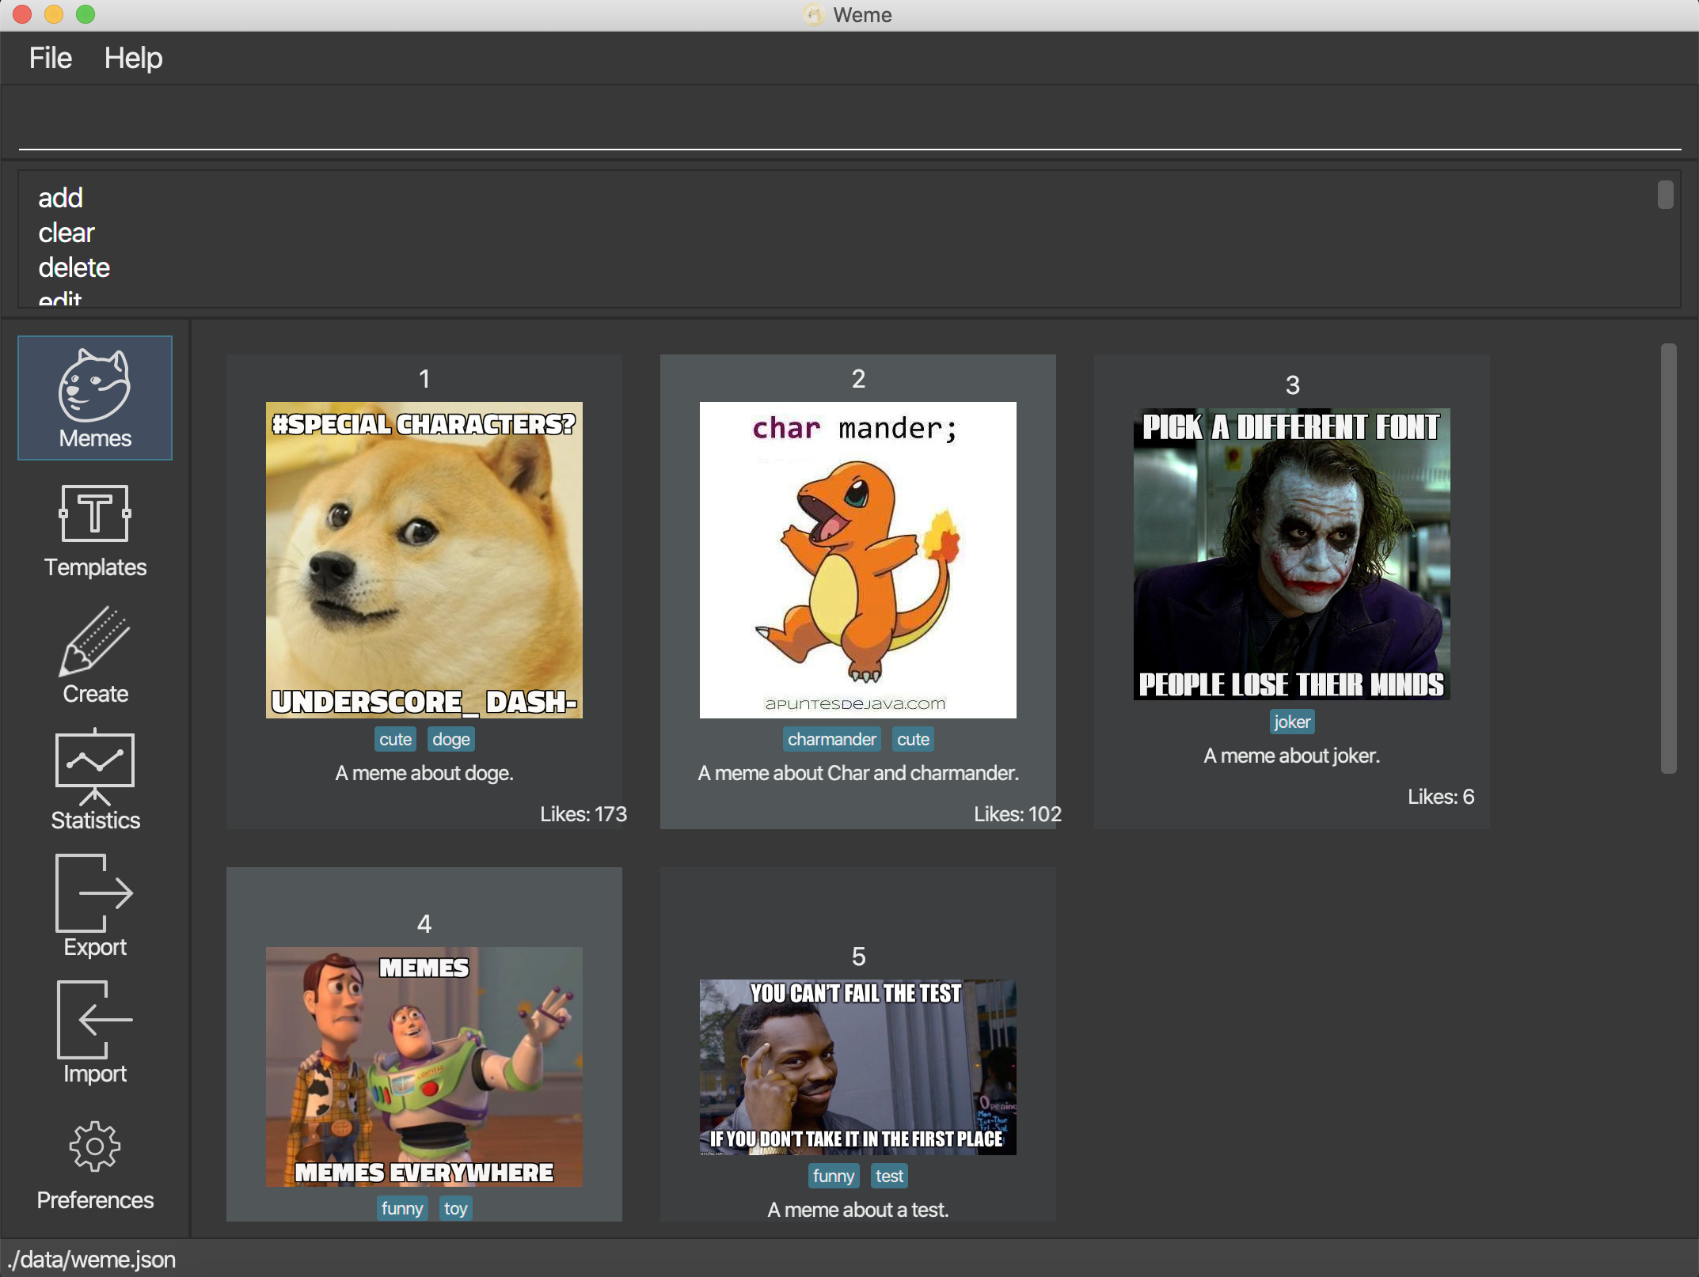Open the Create pencil icon
This screenshot has width=1699, height=1277.
coord(95,641)
